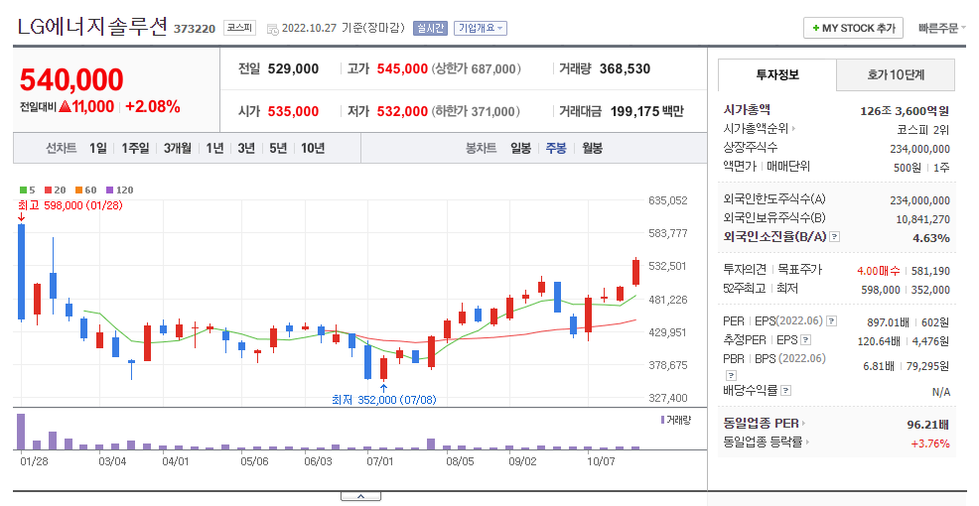Image resolution: width=979 pixels, height=506 pixels.
Task: Click arrow icon next to 동일업종 등락률
Action: tap(807, 442)
